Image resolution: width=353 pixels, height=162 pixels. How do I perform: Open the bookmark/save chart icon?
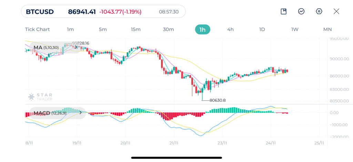(x=284, y=11)
